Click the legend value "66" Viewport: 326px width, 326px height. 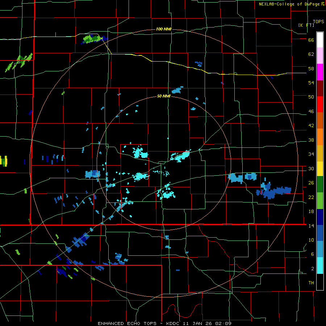click(311, 40)
